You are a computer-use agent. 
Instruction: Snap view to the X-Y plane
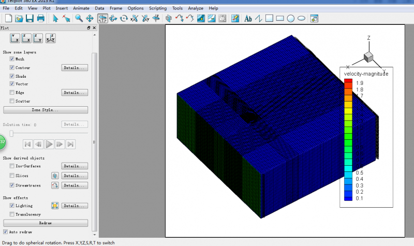click(x=15, y=38)
